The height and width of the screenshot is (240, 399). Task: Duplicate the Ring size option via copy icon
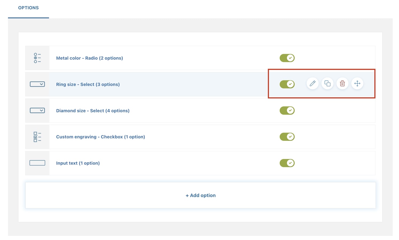click(327, 84)
